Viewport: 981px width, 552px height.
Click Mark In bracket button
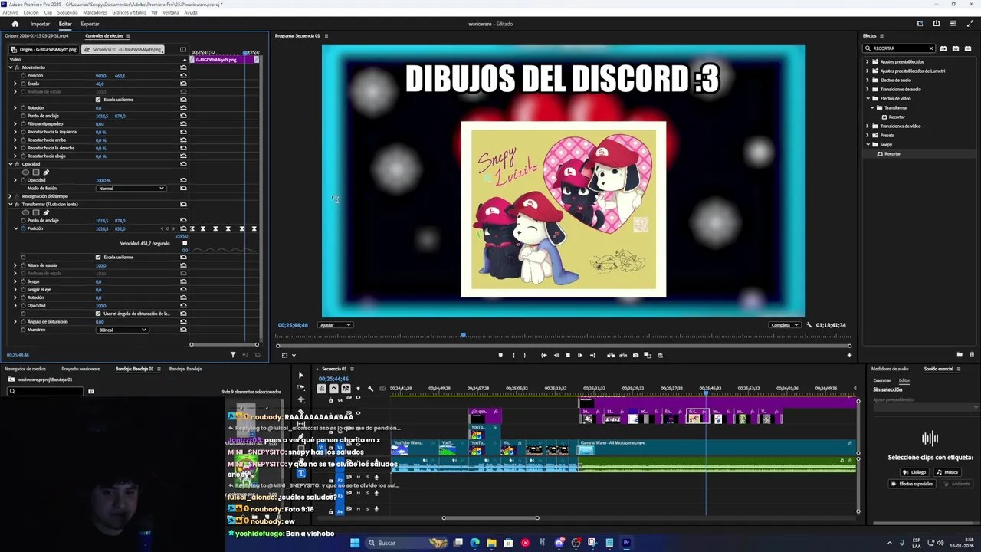coord(513,355)
